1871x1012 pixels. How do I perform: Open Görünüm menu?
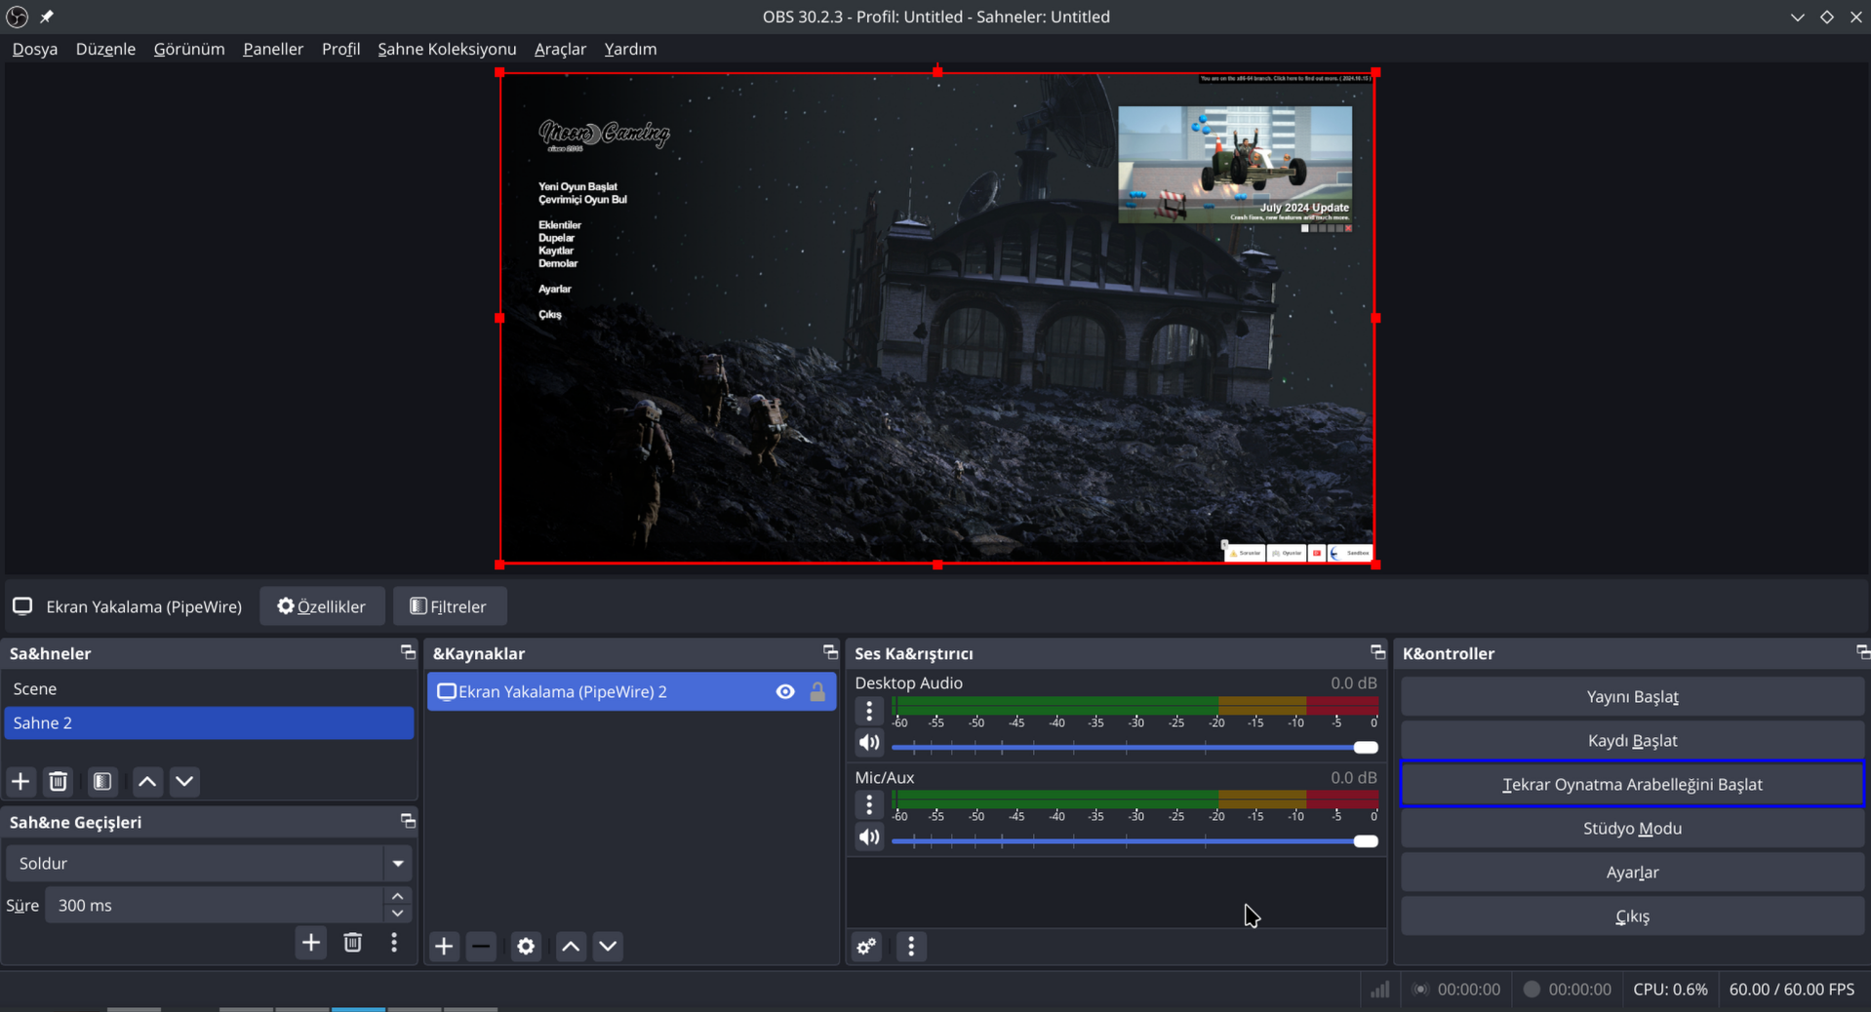click(x=189, y=49)
